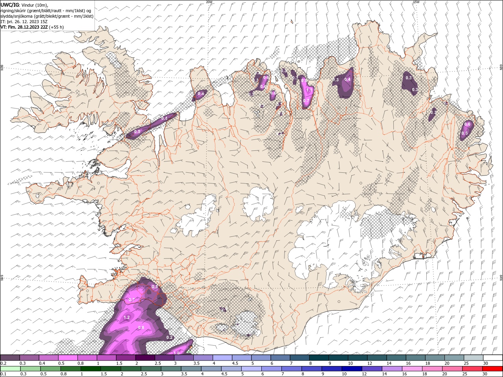Select the bright pink snow swatch between 0.5 and 0.8
The width and height of the screenshot is (503, 377).
(x=68, y=357)
